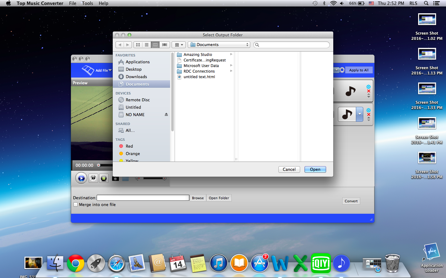This screenshot has height=278, width=446.
Task: Eject the NO NAME device
Action: click(166, 115)
